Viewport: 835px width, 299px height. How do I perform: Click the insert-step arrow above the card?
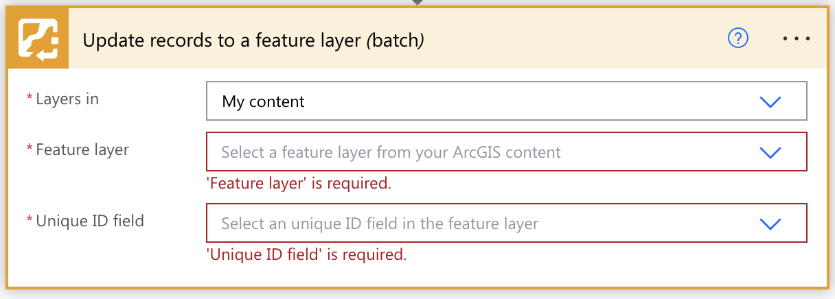point(417,2)
